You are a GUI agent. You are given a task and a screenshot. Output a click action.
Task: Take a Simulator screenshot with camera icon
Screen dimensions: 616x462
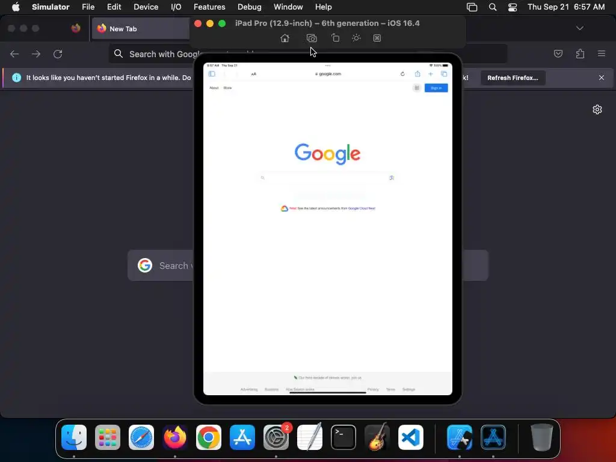(312, 38)
